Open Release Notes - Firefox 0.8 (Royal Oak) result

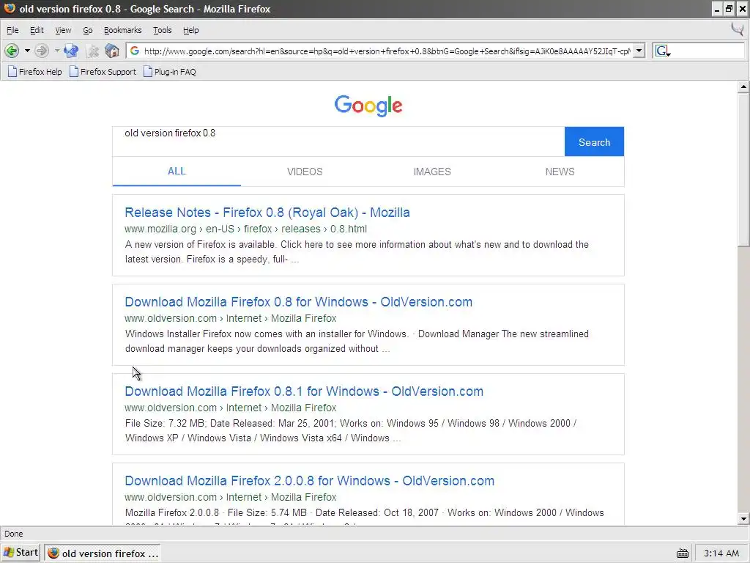(267, 213)
